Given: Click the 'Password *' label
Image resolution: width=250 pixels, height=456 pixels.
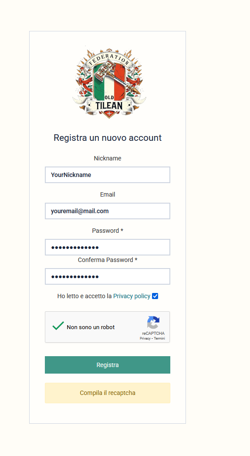Looking at the screenshot, I should point(108,231).
